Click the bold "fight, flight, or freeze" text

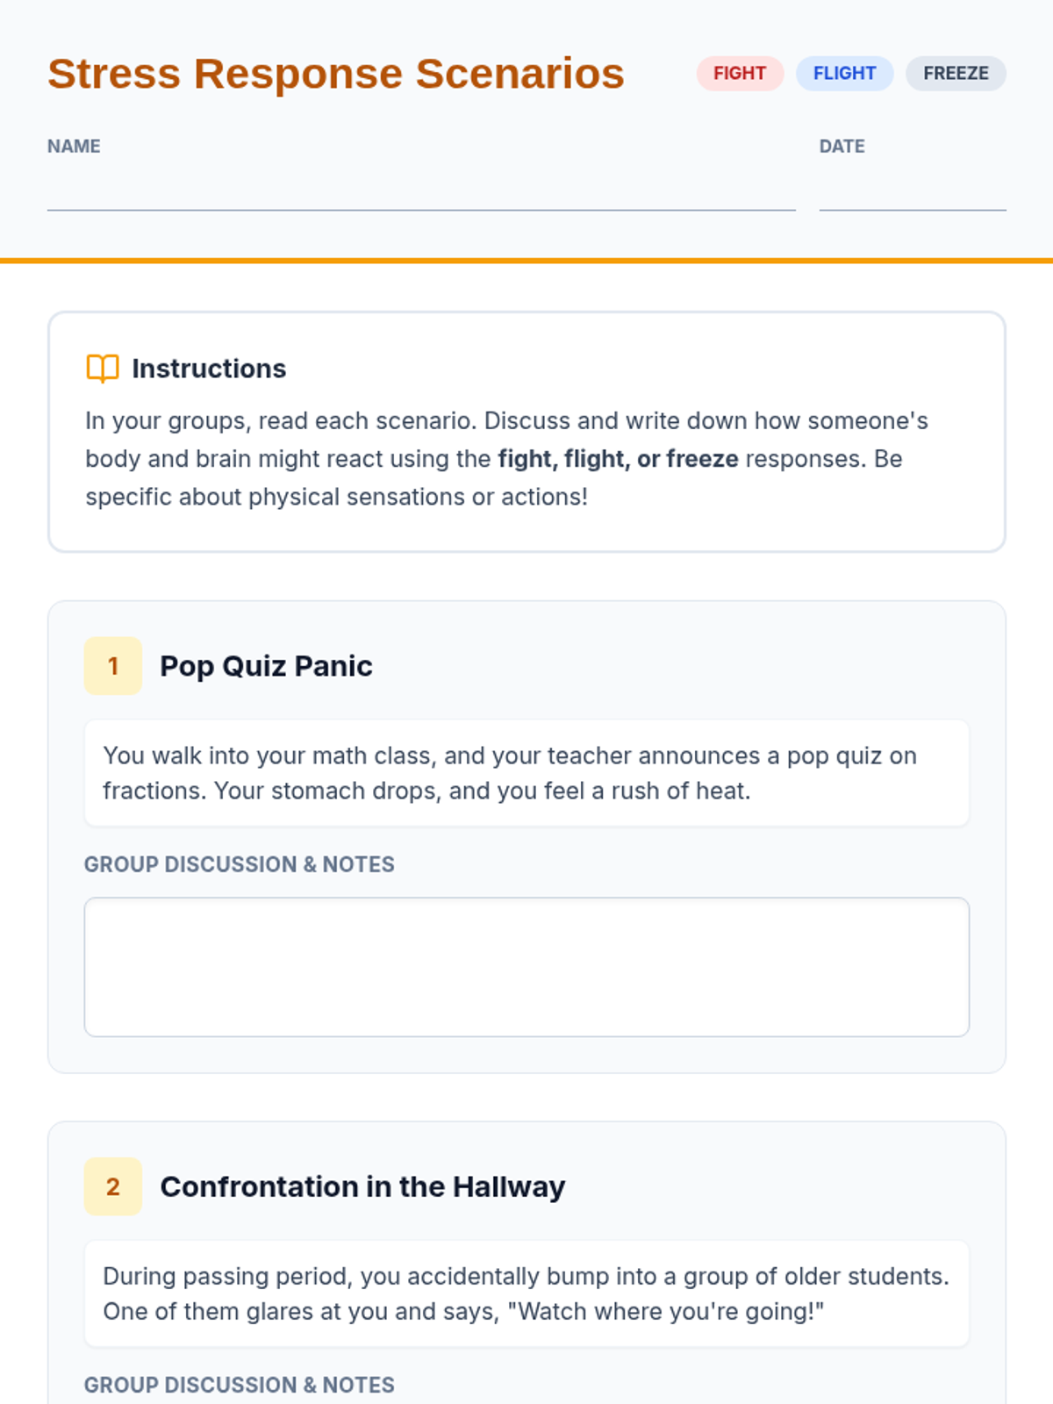point(618,459)
